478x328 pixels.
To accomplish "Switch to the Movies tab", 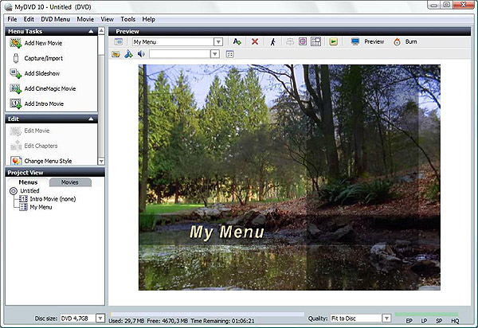I will pos(69,182).
